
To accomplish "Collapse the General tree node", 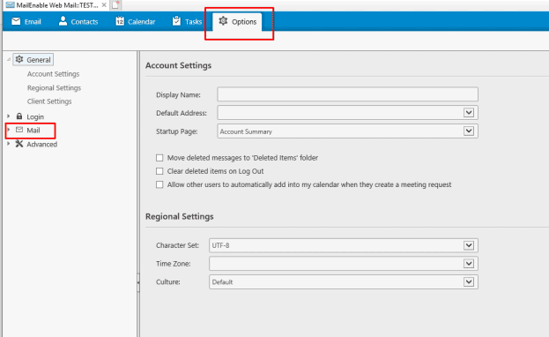I will [x=9, y=60].
